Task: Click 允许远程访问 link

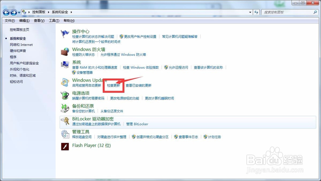Action: pyautogui.click(x=178, y=68)
